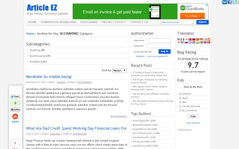Open the Auditing subcategory
The image size is (239, 149).
click(35, 50)
